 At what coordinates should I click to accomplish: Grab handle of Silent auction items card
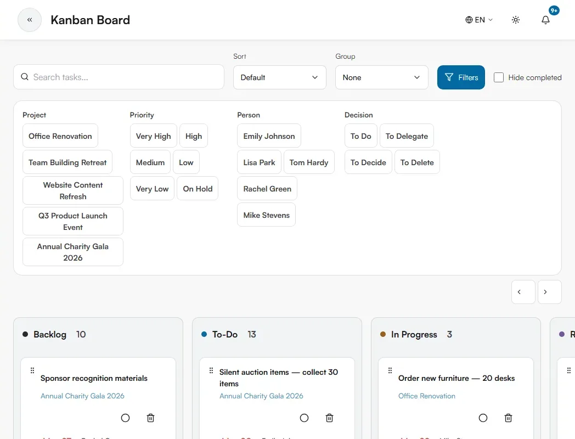coord(211,370)
